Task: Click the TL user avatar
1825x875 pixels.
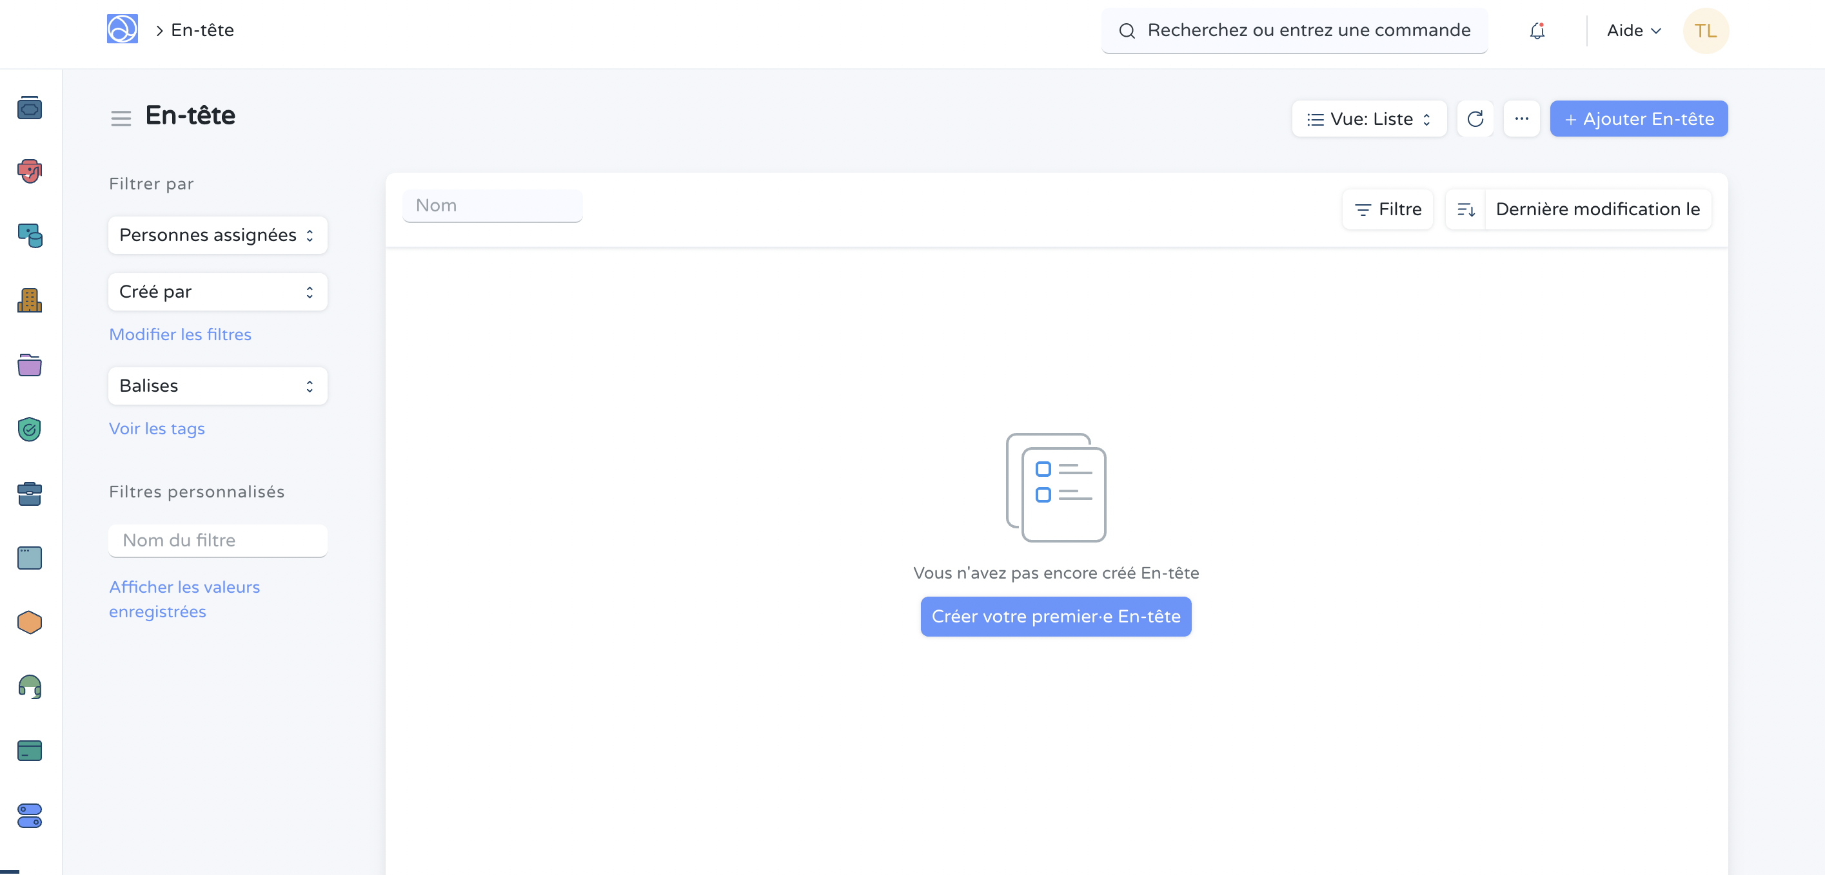Action: click(x=1705, y=30)
